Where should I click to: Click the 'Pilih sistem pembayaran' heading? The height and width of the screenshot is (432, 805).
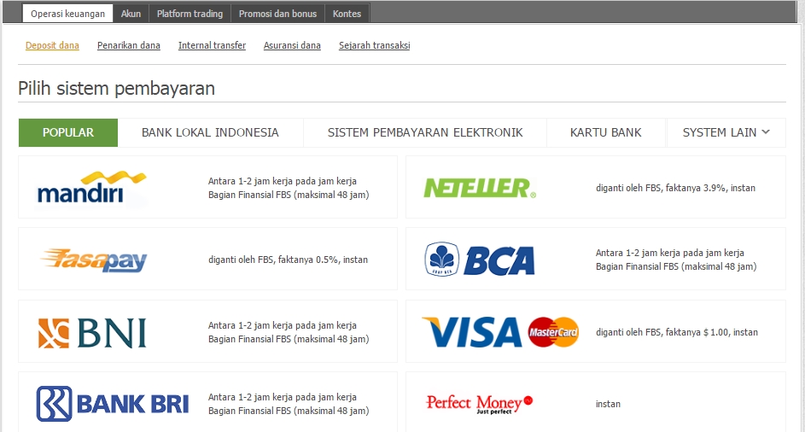point(117,88)
